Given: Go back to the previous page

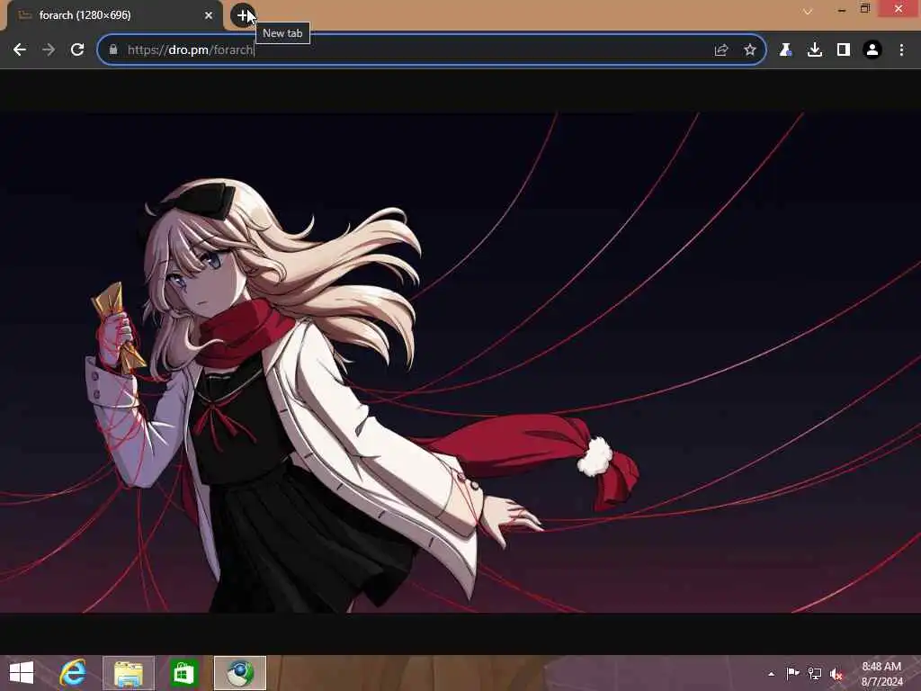Looking at the screenshot, I should (x=20, y=50).
